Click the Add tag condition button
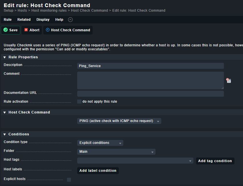 215,161
